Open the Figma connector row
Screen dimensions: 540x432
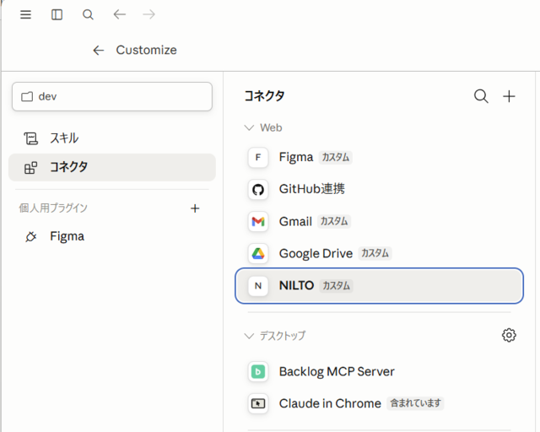[379, 158]
